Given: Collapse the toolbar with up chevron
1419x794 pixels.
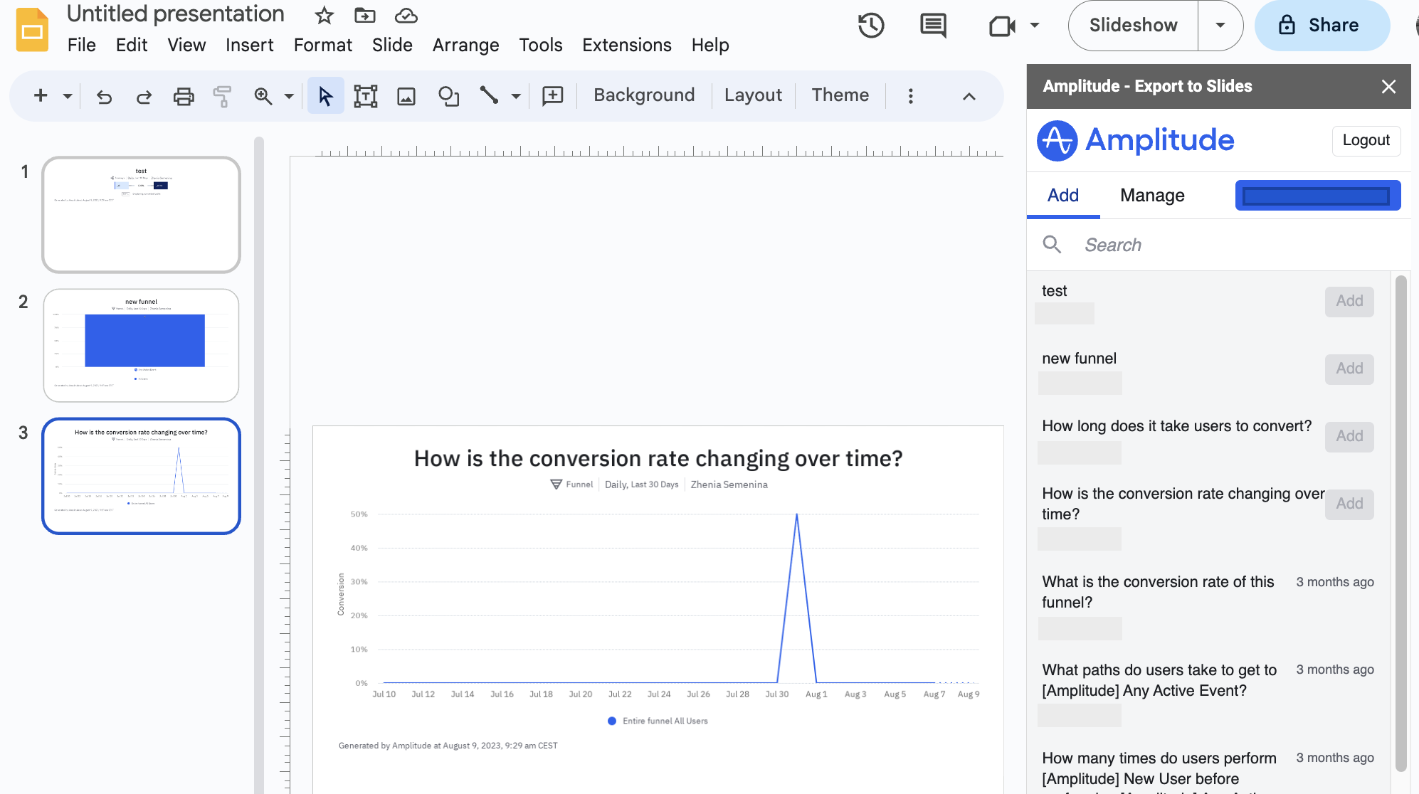Looking at the screenshot, I should click(969, 96).
